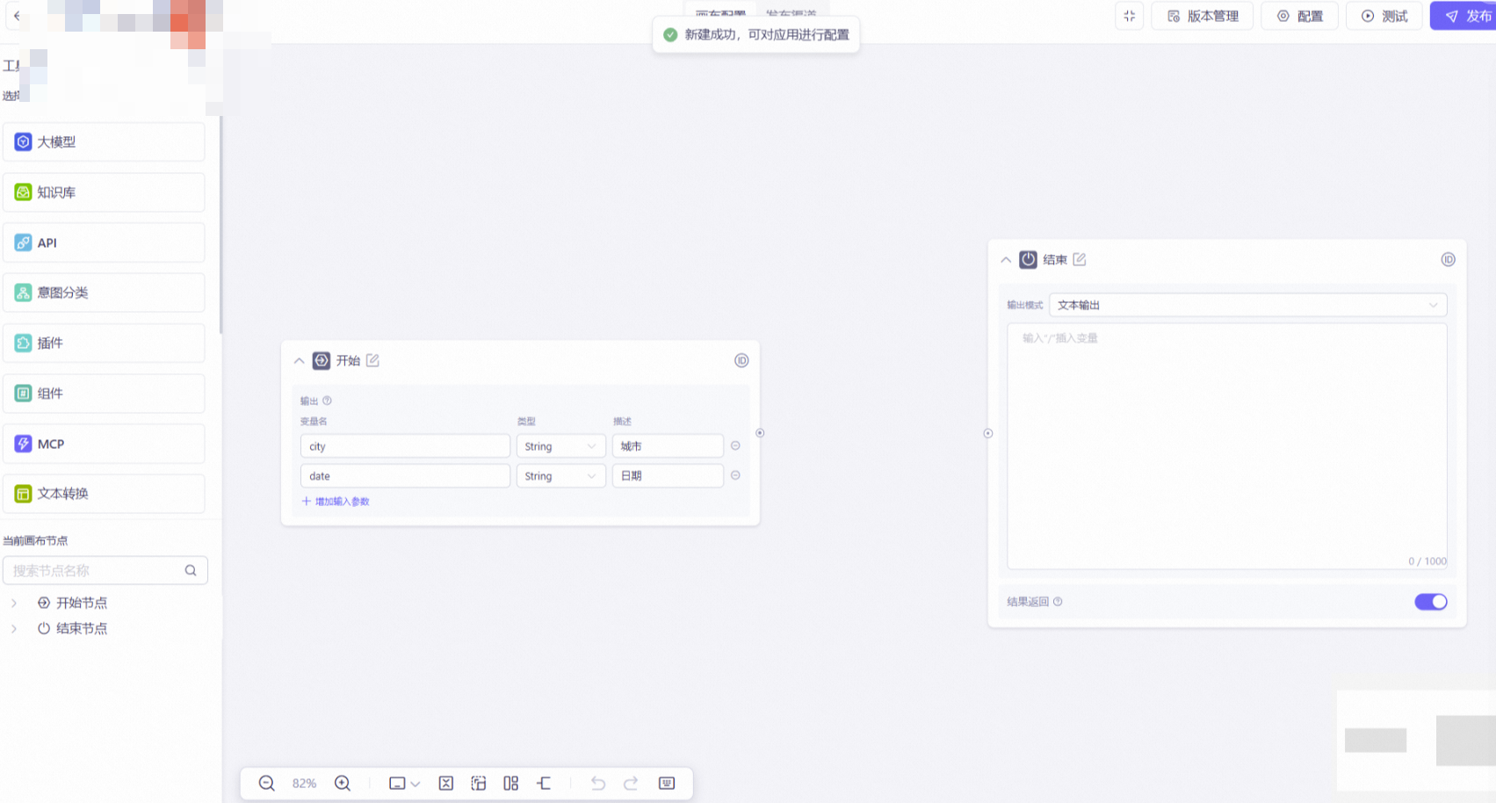The width and height of the screenshot is (1496, 803).
Task: Click the fit-to-view icon in bottom toolbar
Action: 446,784
